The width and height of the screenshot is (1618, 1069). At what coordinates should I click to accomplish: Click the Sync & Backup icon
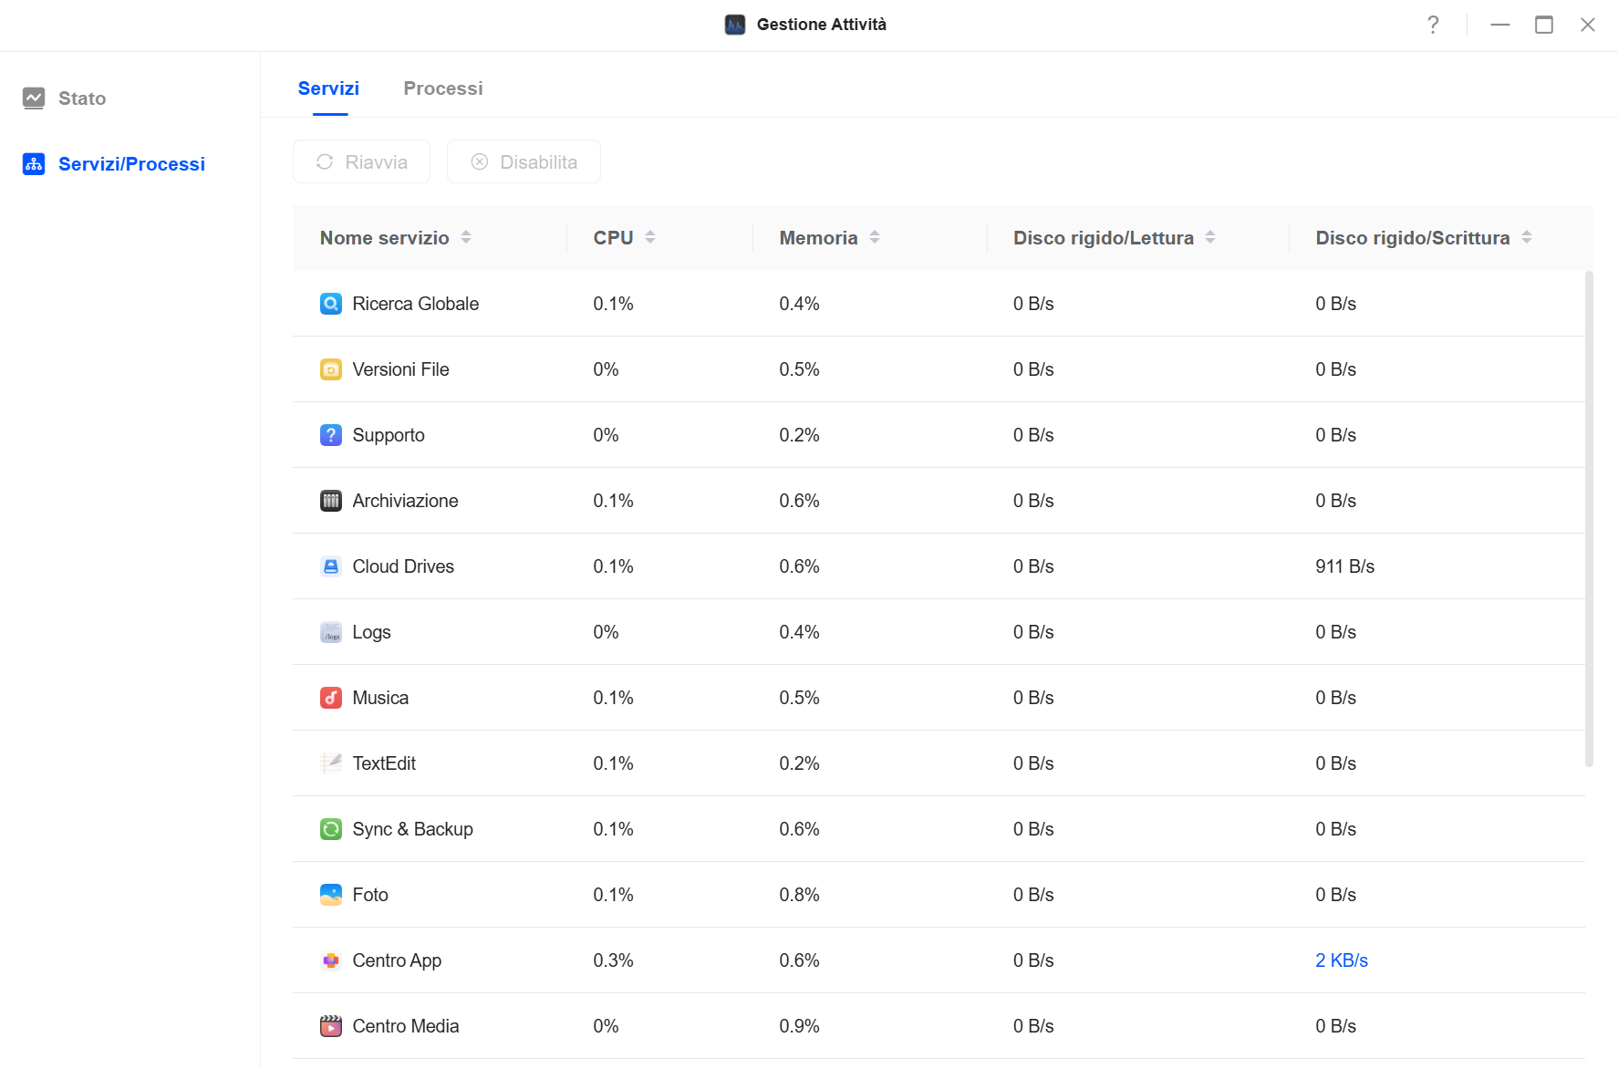[x=331, y=829]
